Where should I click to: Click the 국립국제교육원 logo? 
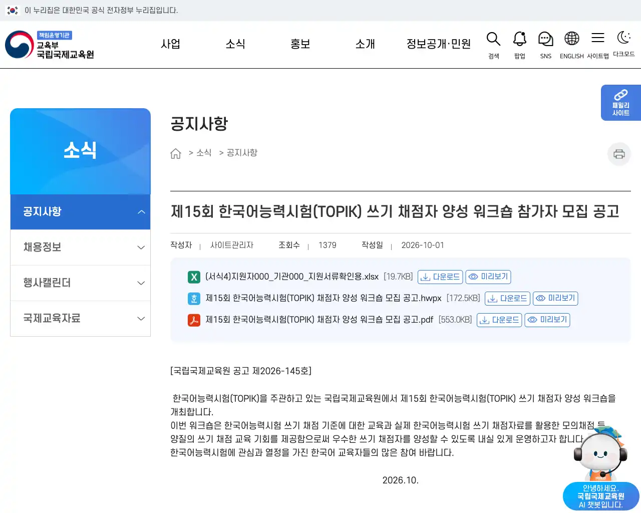[x=50, y=45]
